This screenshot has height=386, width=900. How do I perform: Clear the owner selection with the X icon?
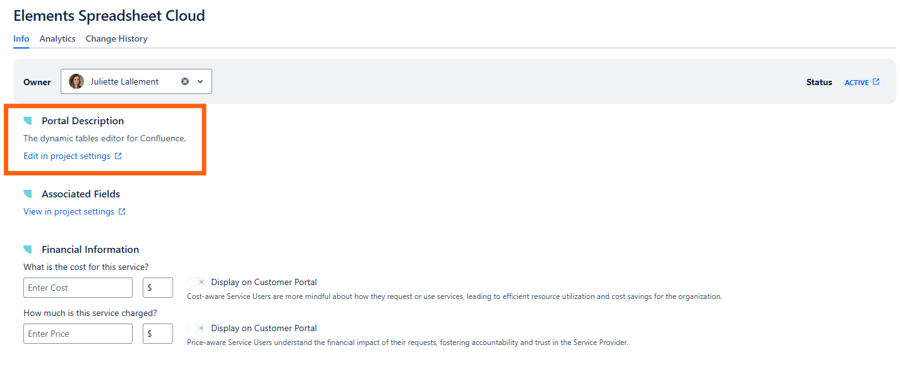point(185,81)
